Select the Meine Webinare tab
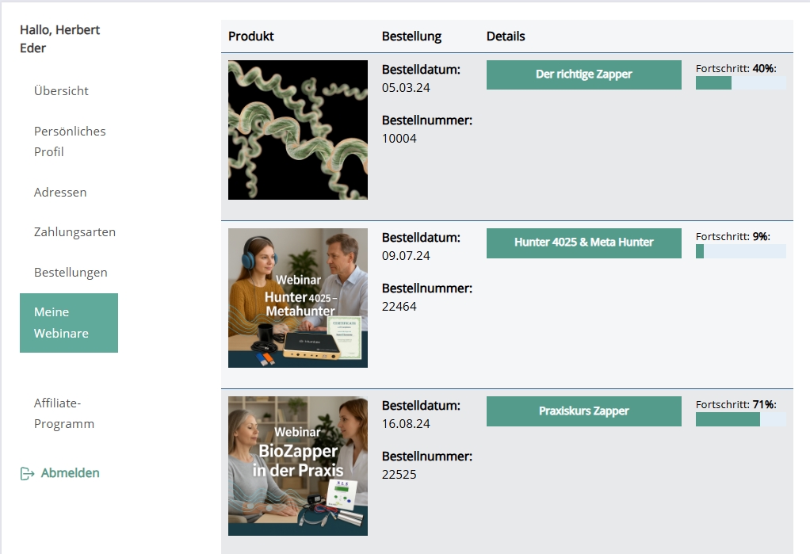The image size is (810, 554). pyautogui.click(x=69, y=323)
